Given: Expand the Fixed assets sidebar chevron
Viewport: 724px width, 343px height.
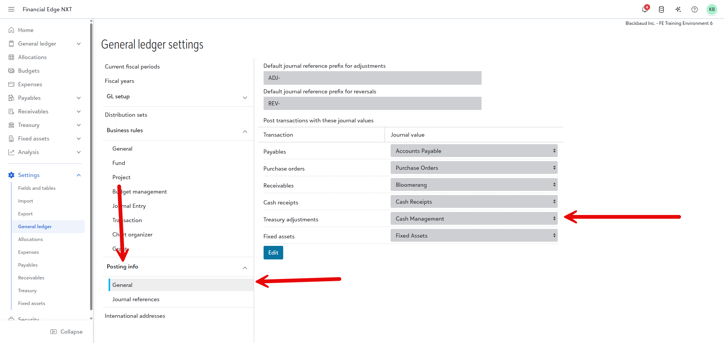Looking at the screenshot, I should (79, 139).
